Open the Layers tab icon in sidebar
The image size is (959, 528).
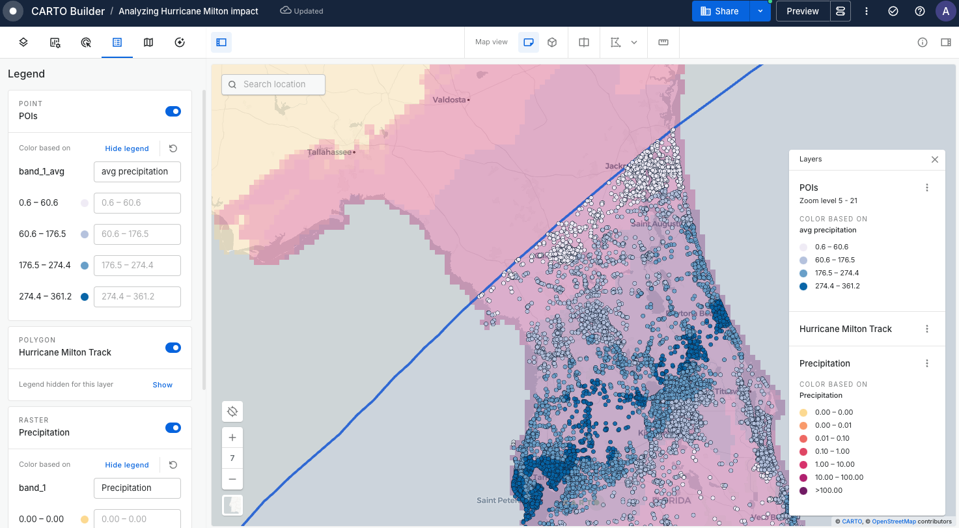23,42
